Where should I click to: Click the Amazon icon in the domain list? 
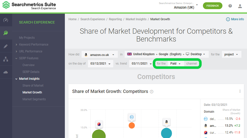[206, 126]
